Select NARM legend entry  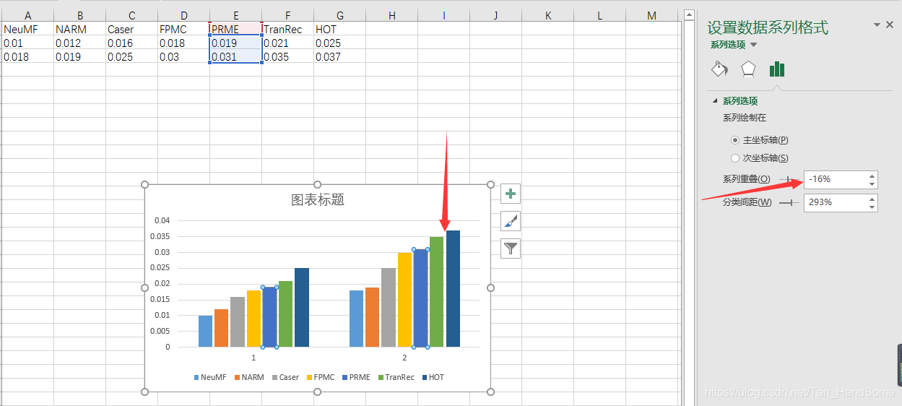(x=249, y=377)
